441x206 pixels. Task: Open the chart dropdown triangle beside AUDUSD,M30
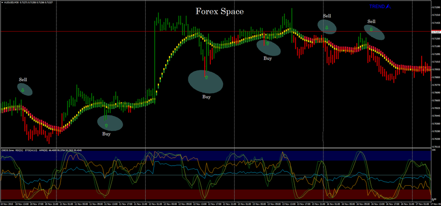(x=1, y=2)
